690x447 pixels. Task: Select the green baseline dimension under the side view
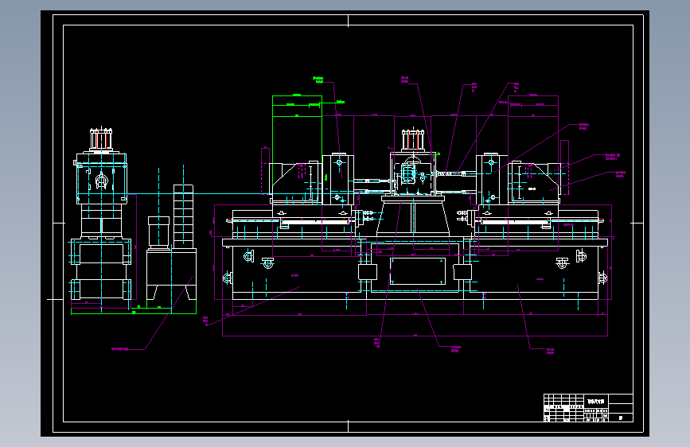tap(134, 311)
